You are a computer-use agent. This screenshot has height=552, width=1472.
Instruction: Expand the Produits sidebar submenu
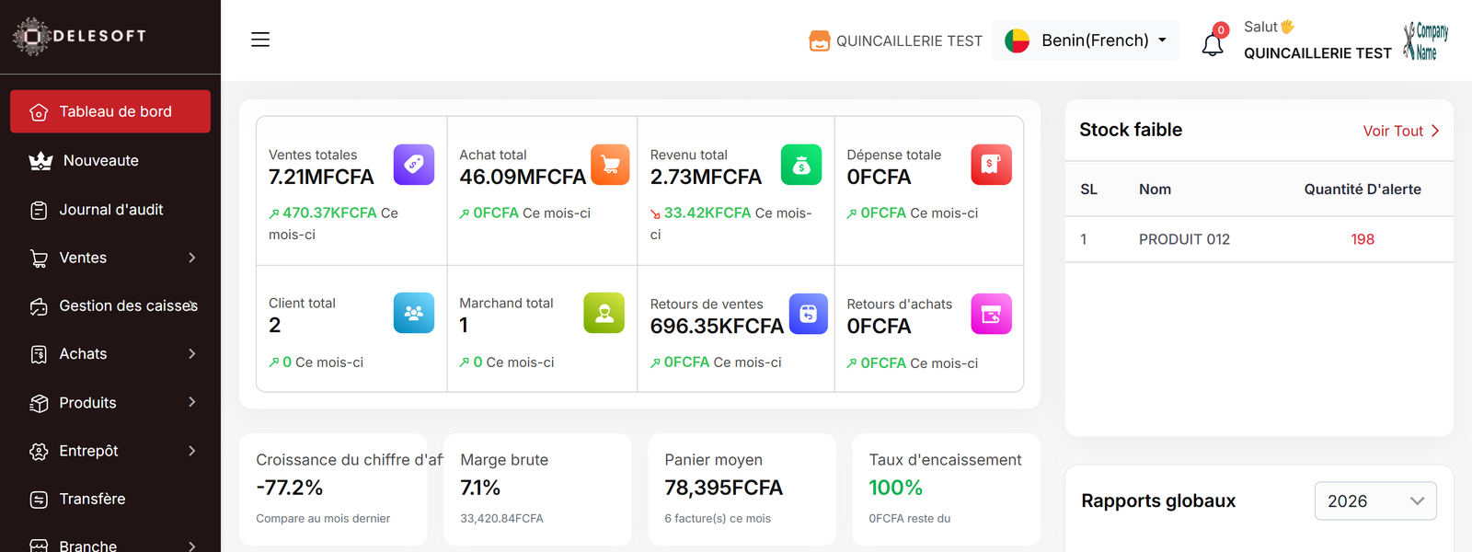pos(110,402)
